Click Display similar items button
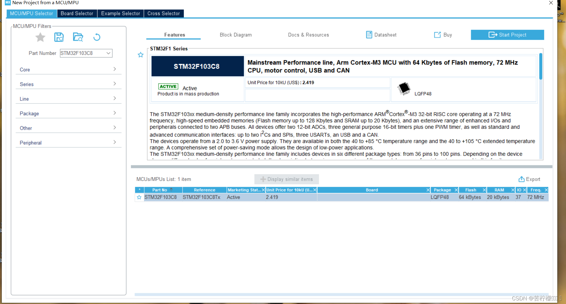This screenshot has width=566, height=304. point(286,179)
